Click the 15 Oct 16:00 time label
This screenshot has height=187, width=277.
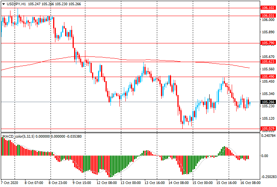226,183
